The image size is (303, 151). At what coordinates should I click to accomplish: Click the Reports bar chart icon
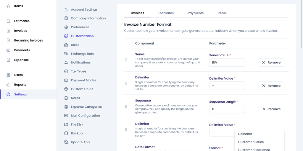9,85
